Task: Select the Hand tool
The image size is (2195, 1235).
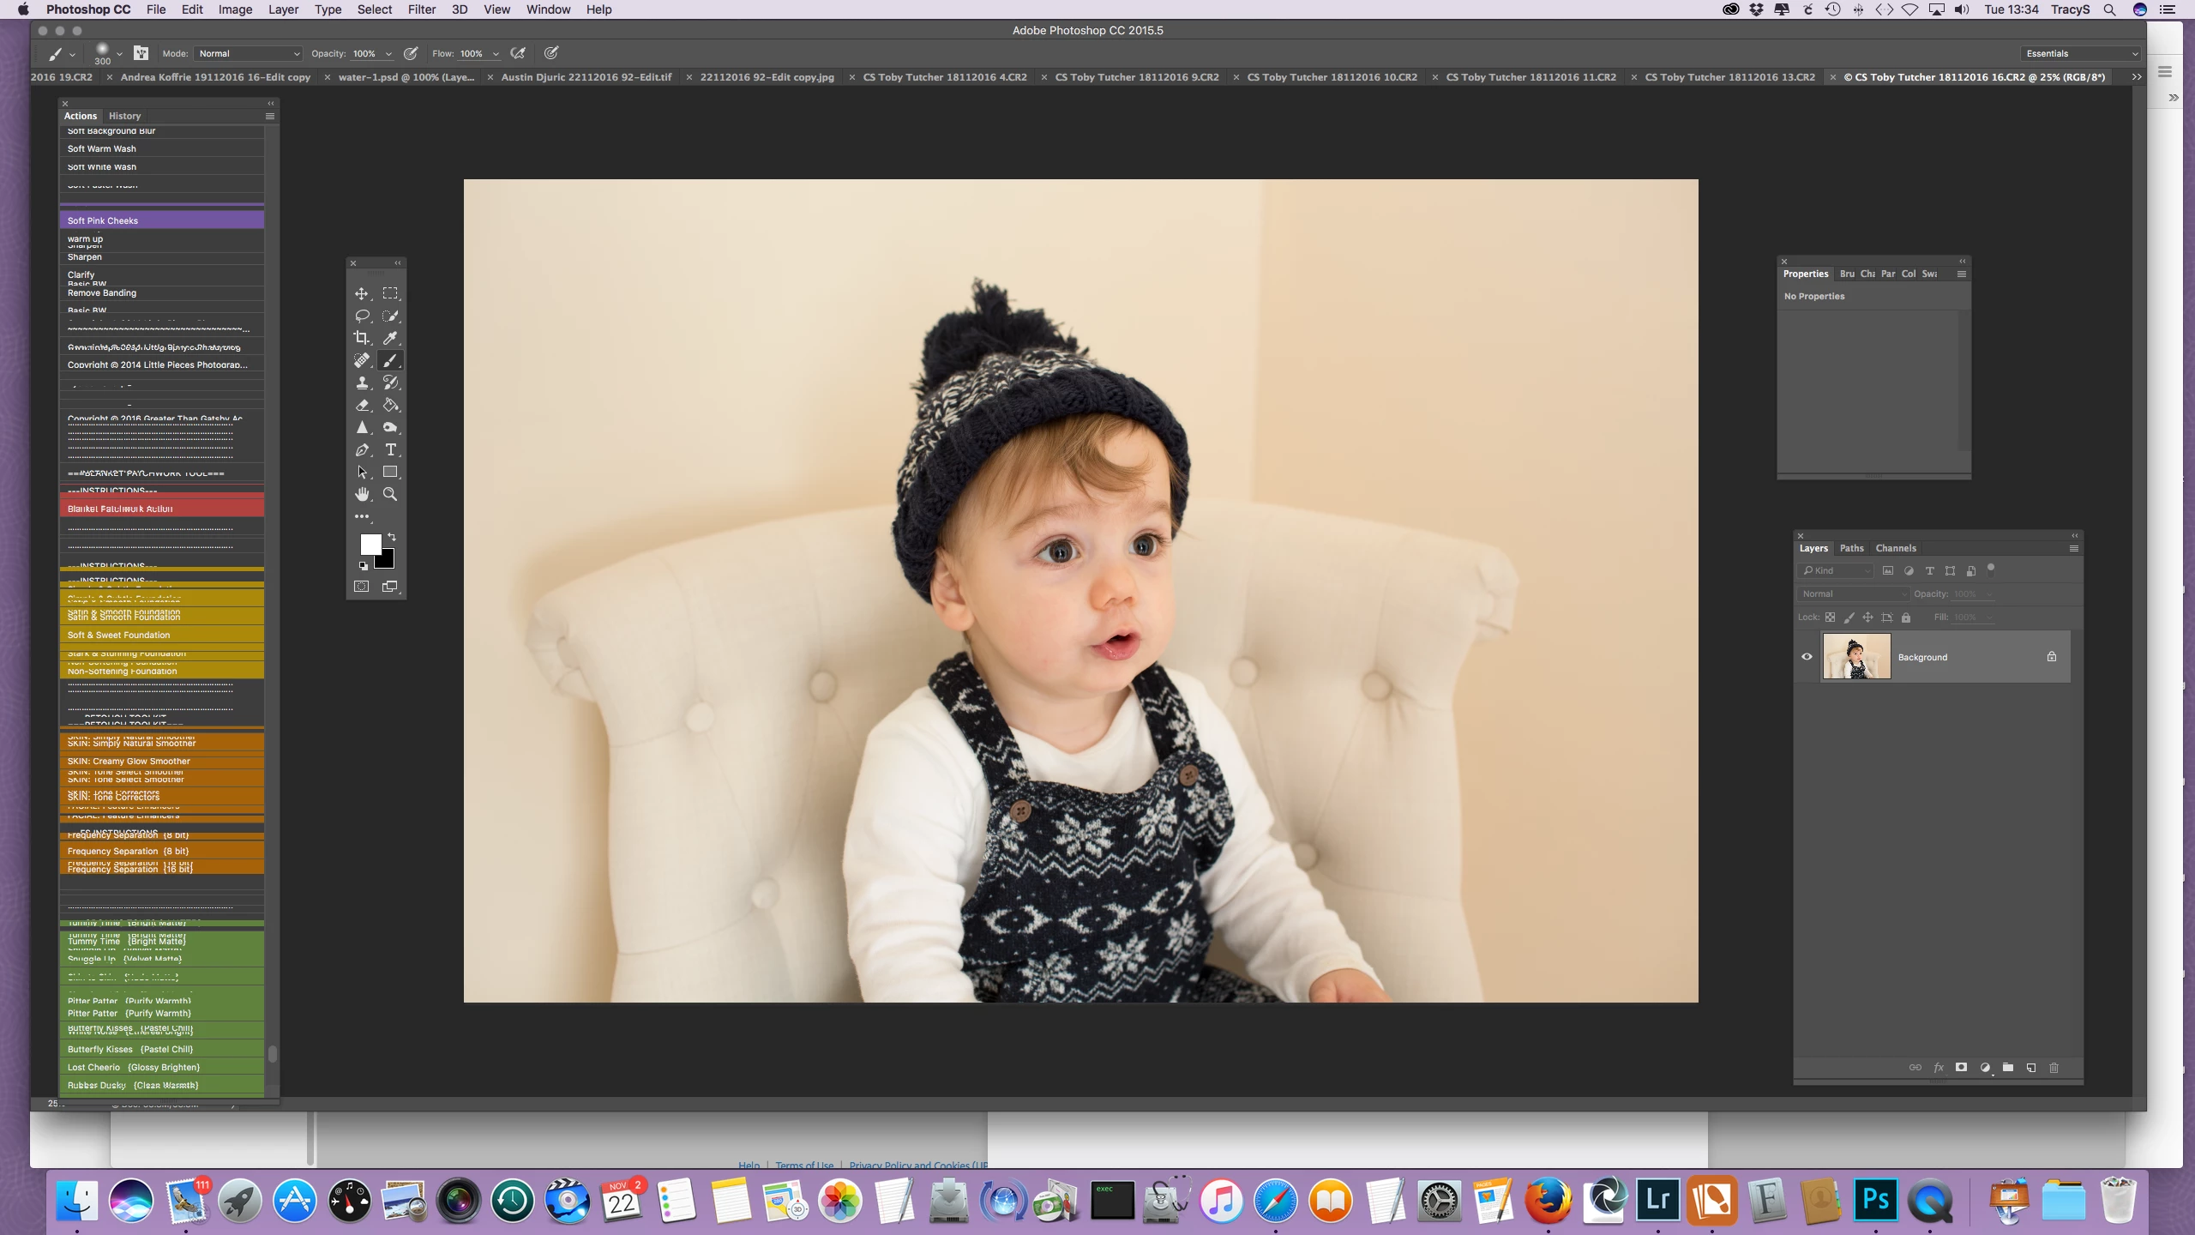Action: click(361, 494)
